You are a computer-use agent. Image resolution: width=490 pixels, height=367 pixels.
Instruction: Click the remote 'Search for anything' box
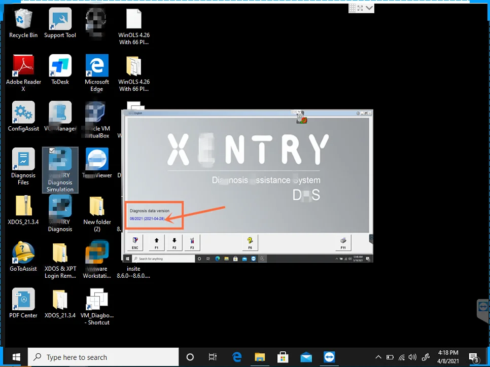click(163, 259)
